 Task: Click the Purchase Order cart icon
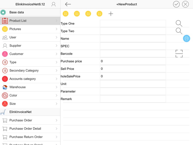tap(5, 120)
